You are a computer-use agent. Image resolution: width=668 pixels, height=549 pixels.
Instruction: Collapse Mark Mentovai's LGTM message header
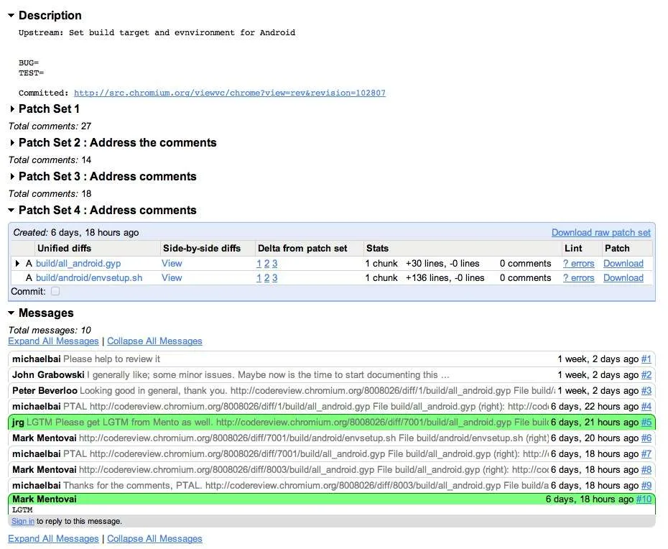[331, 499]
